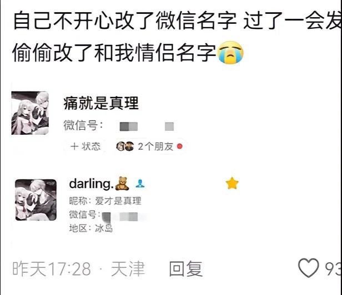Click the darling. contact name
342x295 pixels.
90,184
